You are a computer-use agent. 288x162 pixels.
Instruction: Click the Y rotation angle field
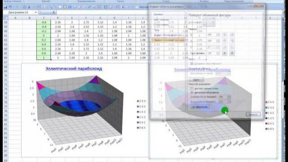[x=212, y=41]
